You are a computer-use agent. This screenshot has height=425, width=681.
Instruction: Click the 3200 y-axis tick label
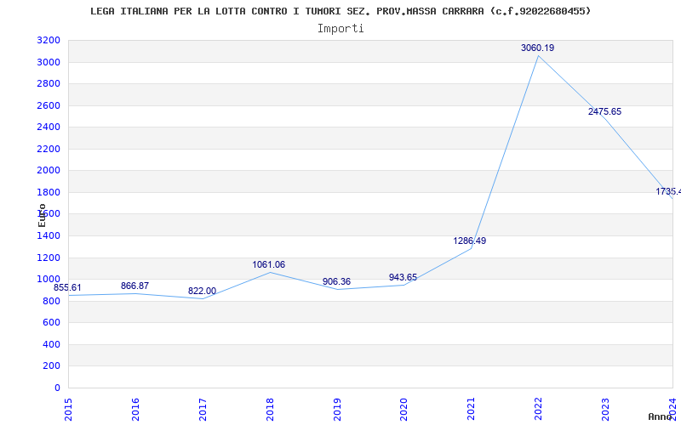pyautogui.click(x=49, y=41)
